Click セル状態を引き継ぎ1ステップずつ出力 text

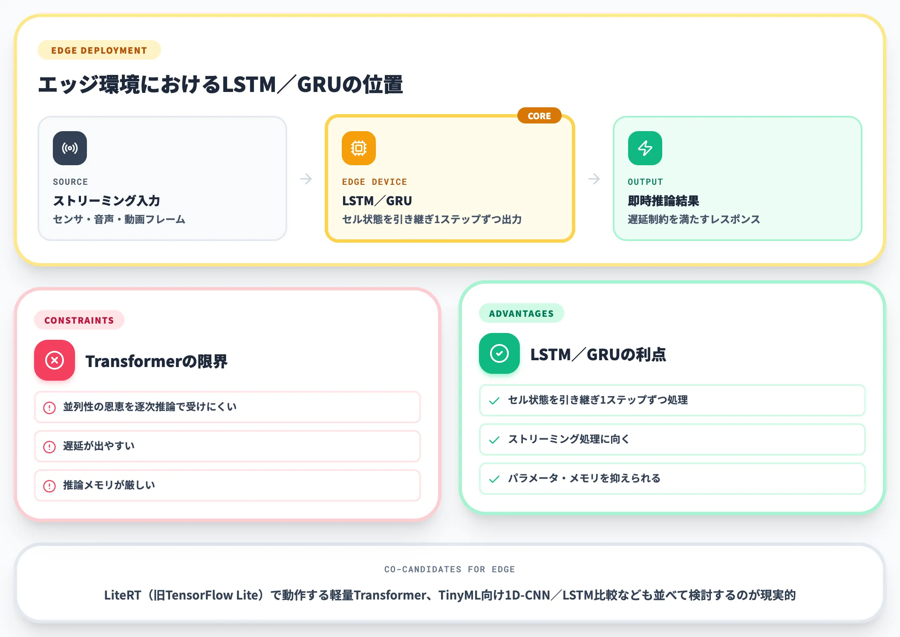click(432, 219)
